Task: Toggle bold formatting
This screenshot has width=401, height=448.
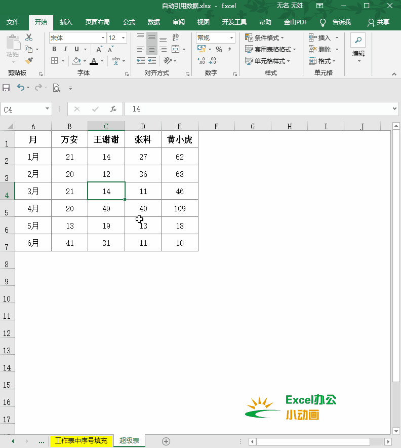Action: click(x=54, y=49)
